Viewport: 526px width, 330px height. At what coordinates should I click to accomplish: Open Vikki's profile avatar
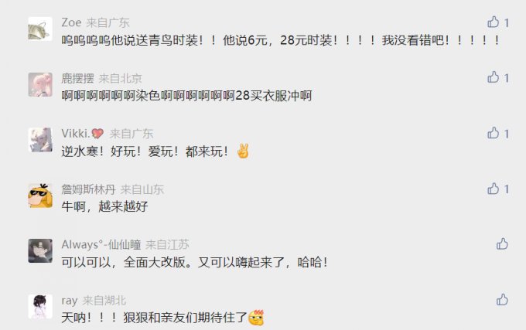[x=40, y=140]
